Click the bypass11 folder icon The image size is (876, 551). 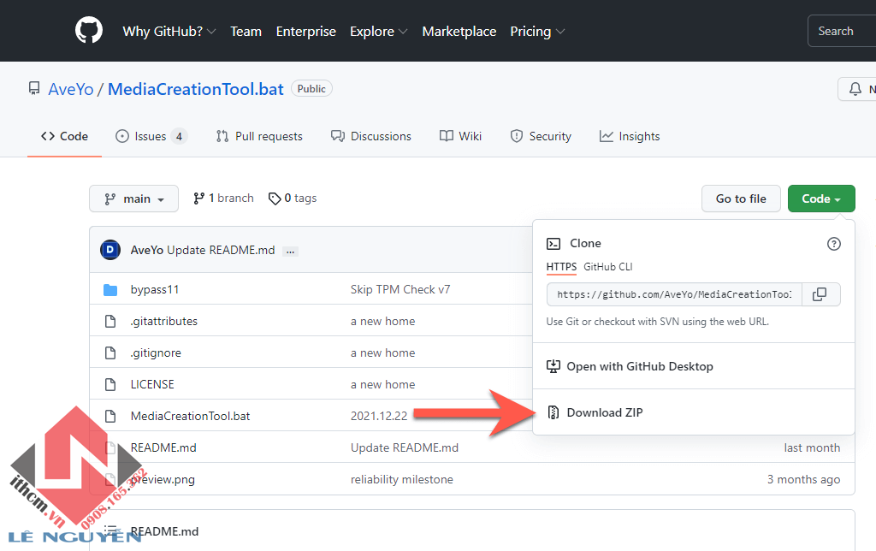[110, 289]
